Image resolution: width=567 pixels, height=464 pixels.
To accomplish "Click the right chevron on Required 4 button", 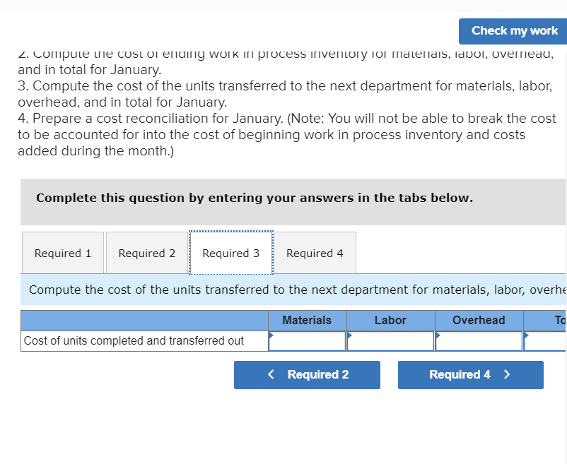I will click(x=505, y=374).
